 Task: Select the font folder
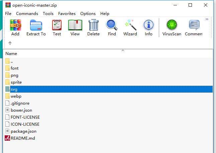click(x=14, y=68)
